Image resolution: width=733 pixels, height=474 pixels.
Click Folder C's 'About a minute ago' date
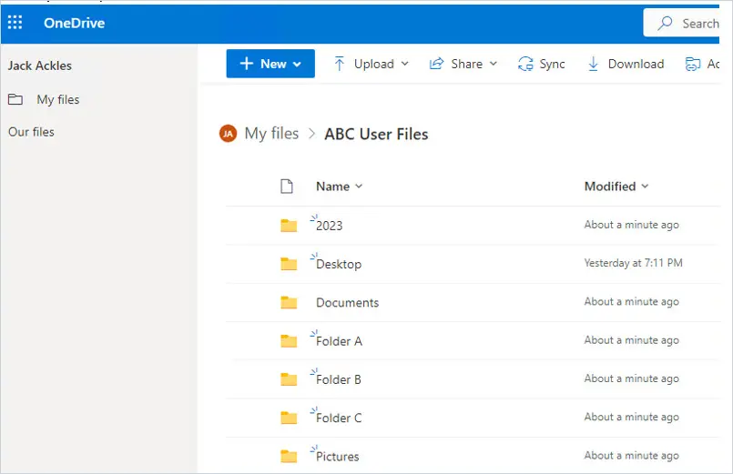click(631, 417)
